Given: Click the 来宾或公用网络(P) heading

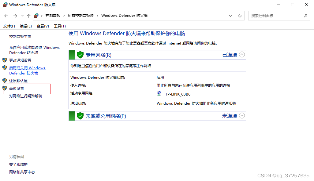Looking at the screenshot, I should point(106,116).
